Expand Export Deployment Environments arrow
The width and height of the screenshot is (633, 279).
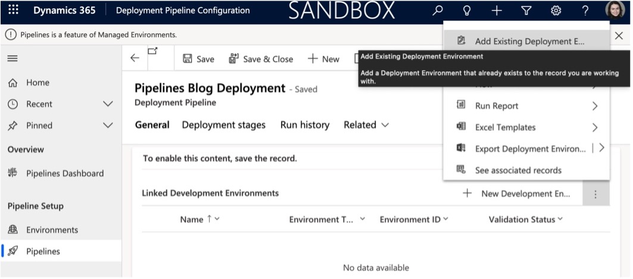click(x=601, y=148)
